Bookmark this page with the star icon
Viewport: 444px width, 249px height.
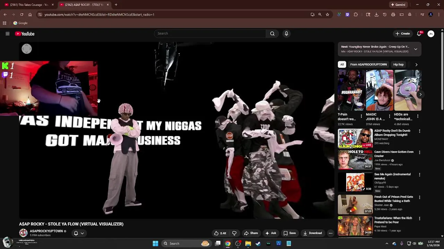point(327,15)
